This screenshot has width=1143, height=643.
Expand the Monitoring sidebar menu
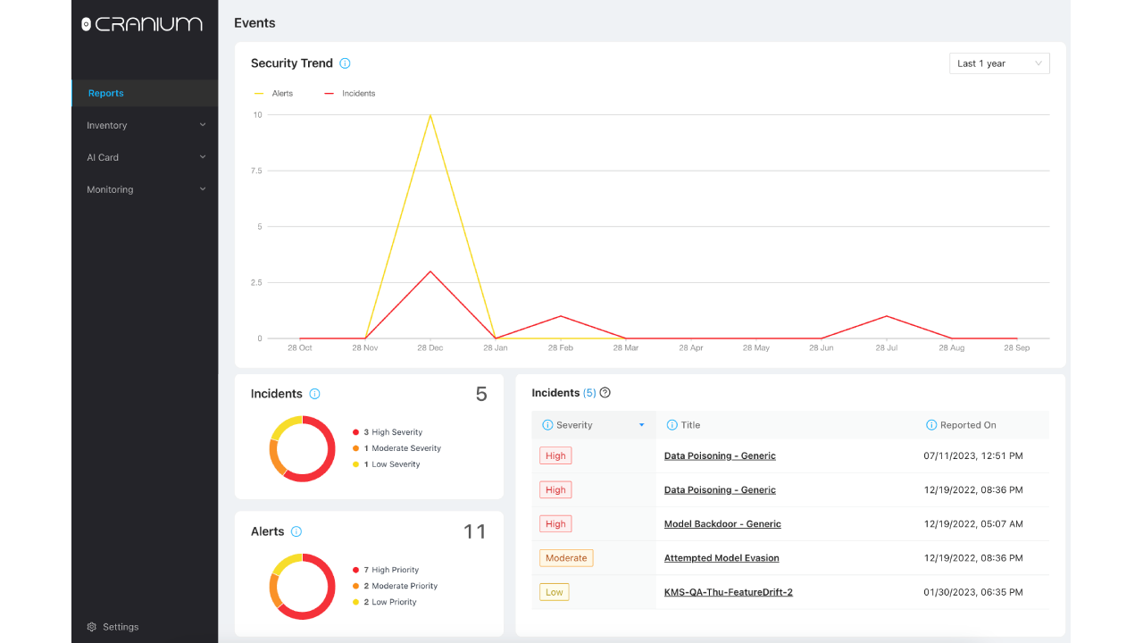point(145,189)
